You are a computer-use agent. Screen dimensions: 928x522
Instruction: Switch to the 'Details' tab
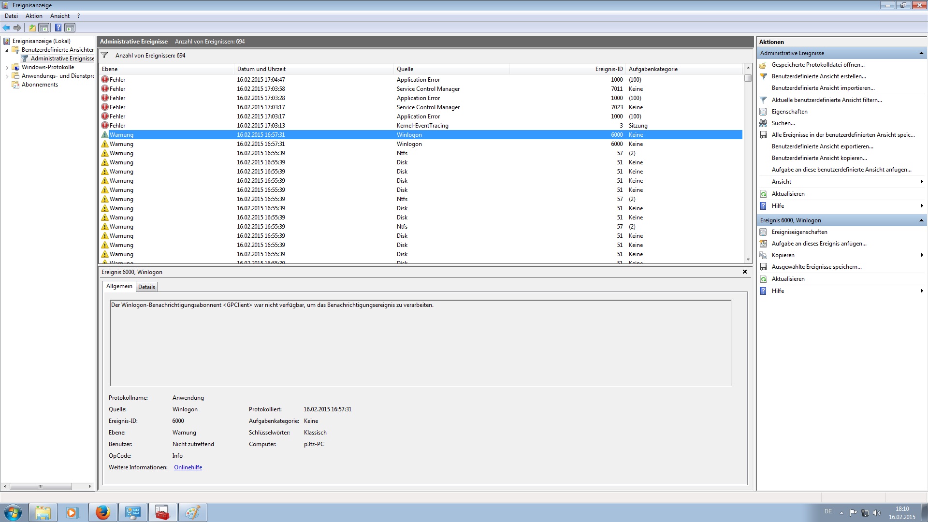[x=146, y=287]
